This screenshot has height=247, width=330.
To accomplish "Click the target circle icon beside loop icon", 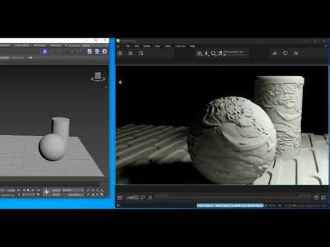I will [x=150, y=198].
